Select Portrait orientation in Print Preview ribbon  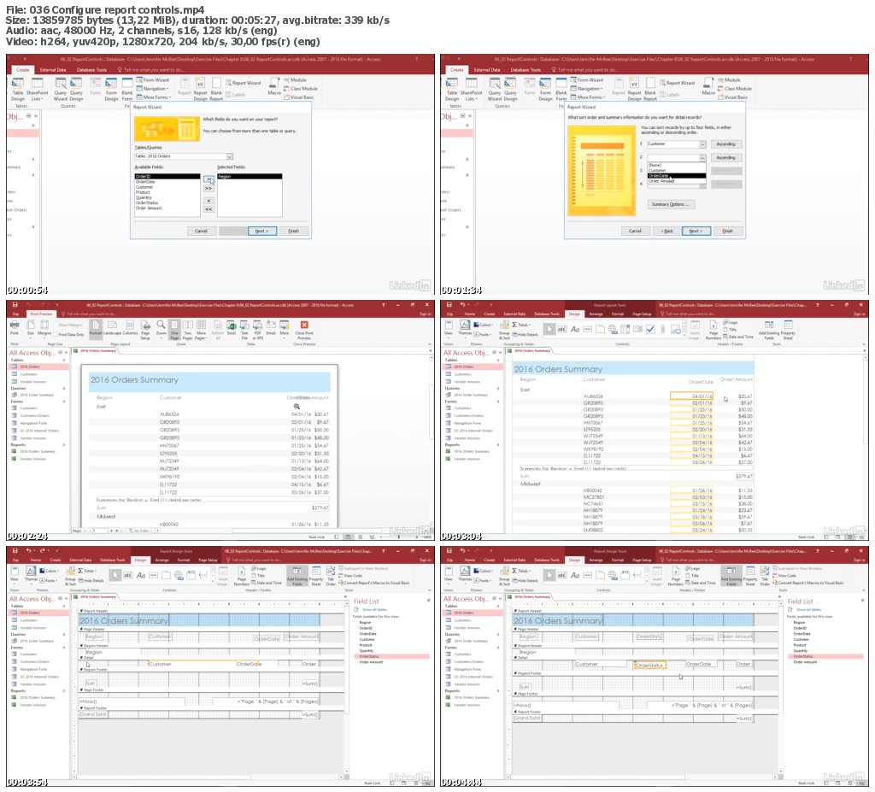96,327
